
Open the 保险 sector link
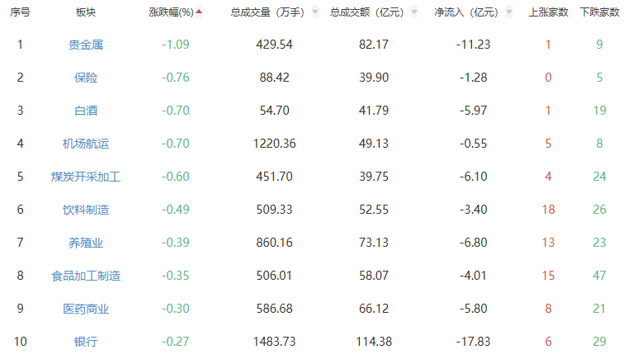pyautogui.click(x=86, y=78)
